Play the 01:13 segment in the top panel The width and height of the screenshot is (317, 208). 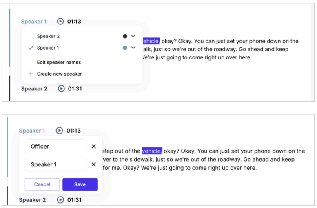click(x=60, y=22)
